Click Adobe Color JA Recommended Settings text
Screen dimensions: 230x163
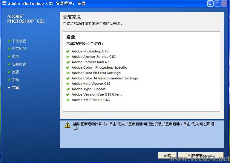click(105, 78)
